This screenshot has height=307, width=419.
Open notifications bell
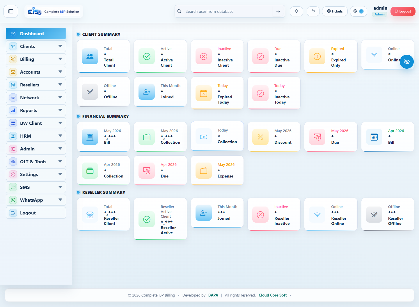tap(297, 11)
